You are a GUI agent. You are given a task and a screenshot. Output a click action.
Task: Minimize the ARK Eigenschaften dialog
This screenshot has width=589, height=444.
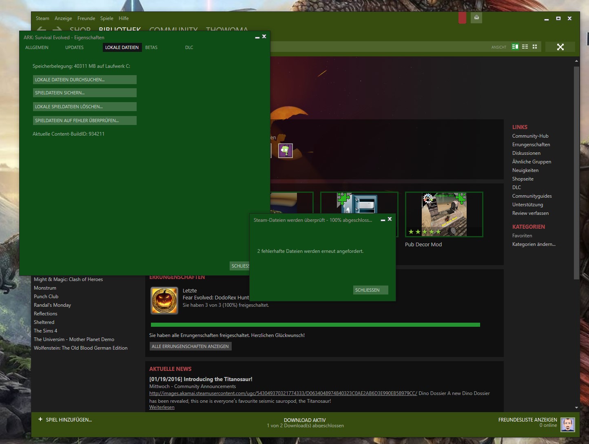click(x=257, y=37)
